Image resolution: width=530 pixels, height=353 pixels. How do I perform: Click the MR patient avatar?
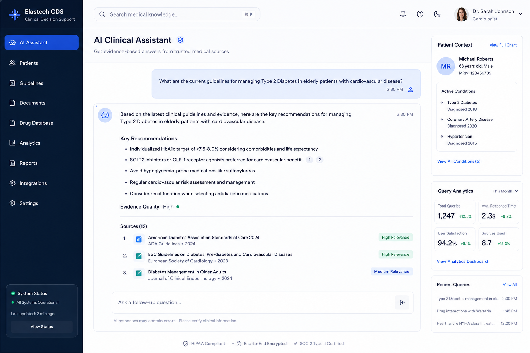click(446, 66)
